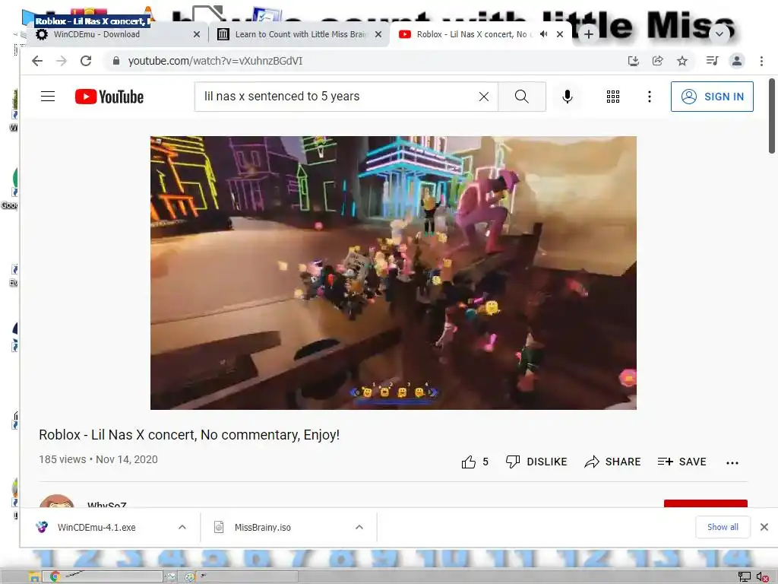The height and width of the screenshot is (584, 778).
Task: Open the YouTube hamburger guide menu
Action: click(48, 97)
